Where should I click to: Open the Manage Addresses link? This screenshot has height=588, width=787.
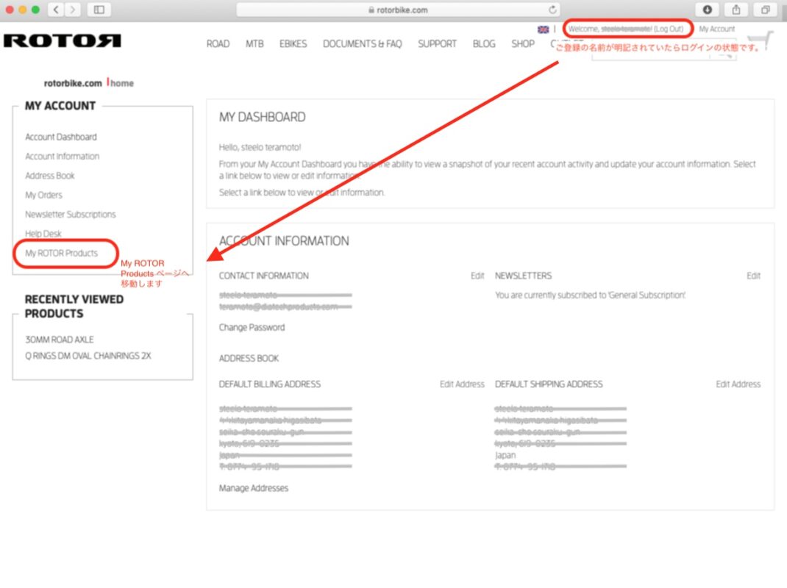click(x=254, y=489)
